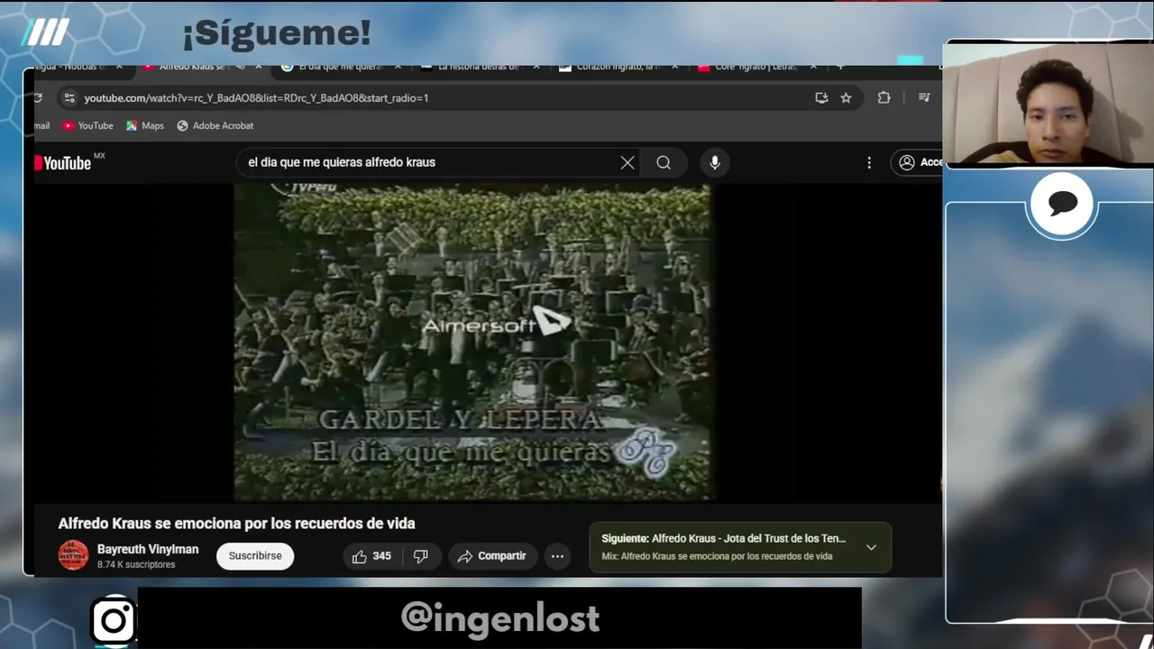Image resolution: width=1154 pixels, height=649 pixels.
Task: Close the 'El dia que me quiera' tab
Action: click(x=398, y=67)
